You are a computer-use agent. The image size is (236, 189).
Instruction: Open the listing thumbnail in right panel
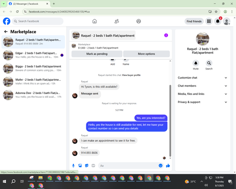point(202,39)
